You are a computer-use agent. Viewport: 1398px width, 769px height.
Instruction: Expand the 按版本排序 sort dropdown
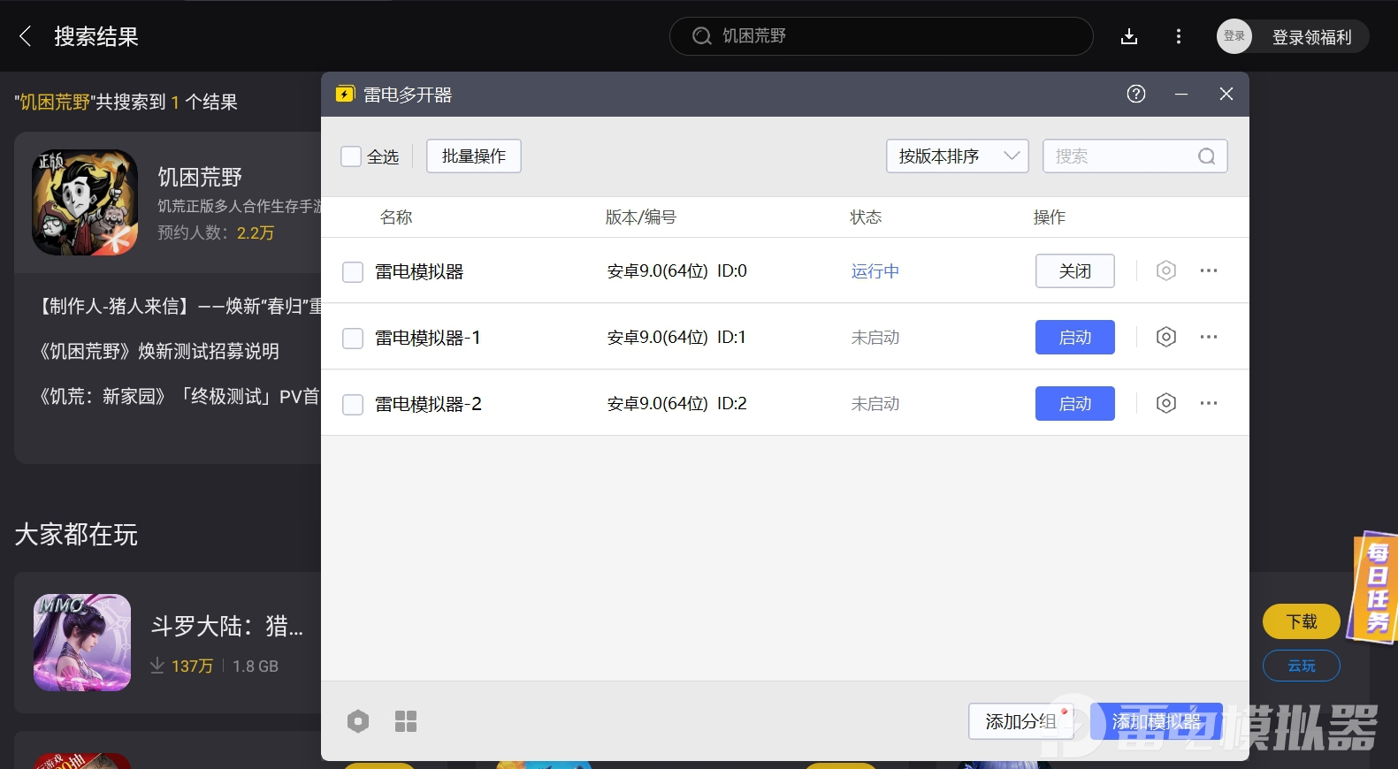pos(957,156)
